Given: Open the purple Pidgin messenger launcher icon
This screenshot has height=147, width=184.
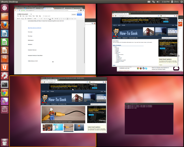Looking at the screenshot, I should (5, 101).
